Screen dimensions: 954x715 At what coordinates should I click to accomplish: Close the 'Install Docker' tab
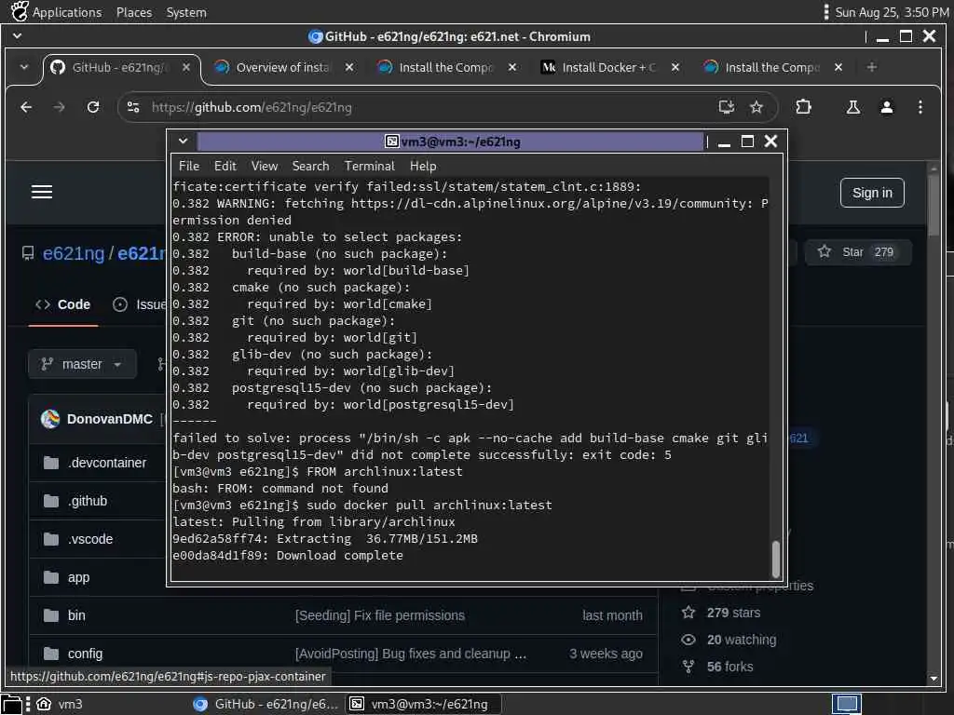coord(675,67)
